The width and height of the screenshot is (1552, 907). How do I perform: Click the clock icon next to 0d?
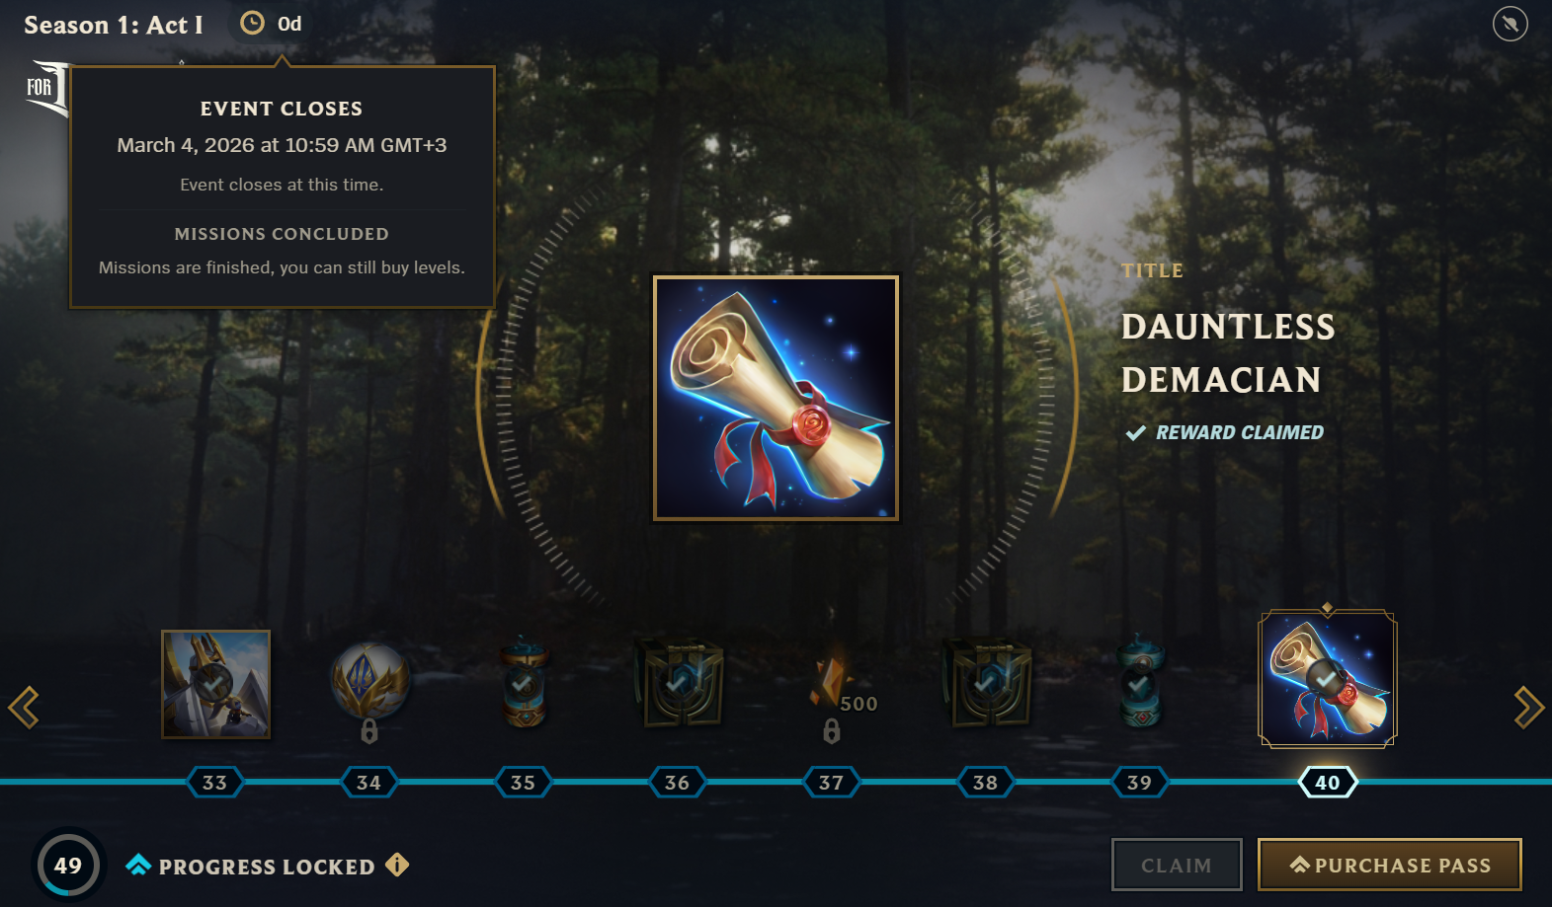(x=253, y=23)
